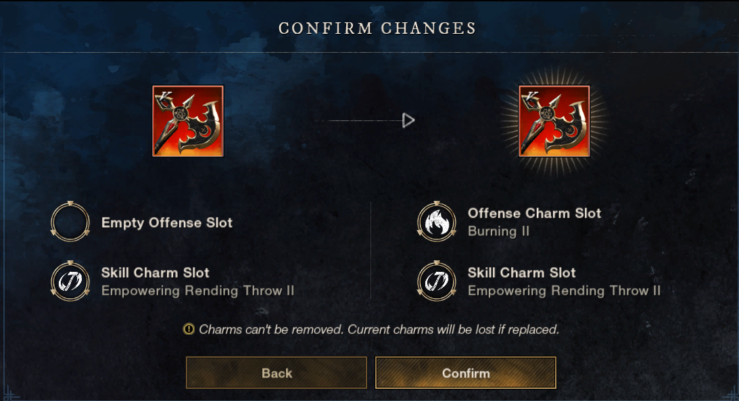Click the right column skill charm icon

pos(437,281)
